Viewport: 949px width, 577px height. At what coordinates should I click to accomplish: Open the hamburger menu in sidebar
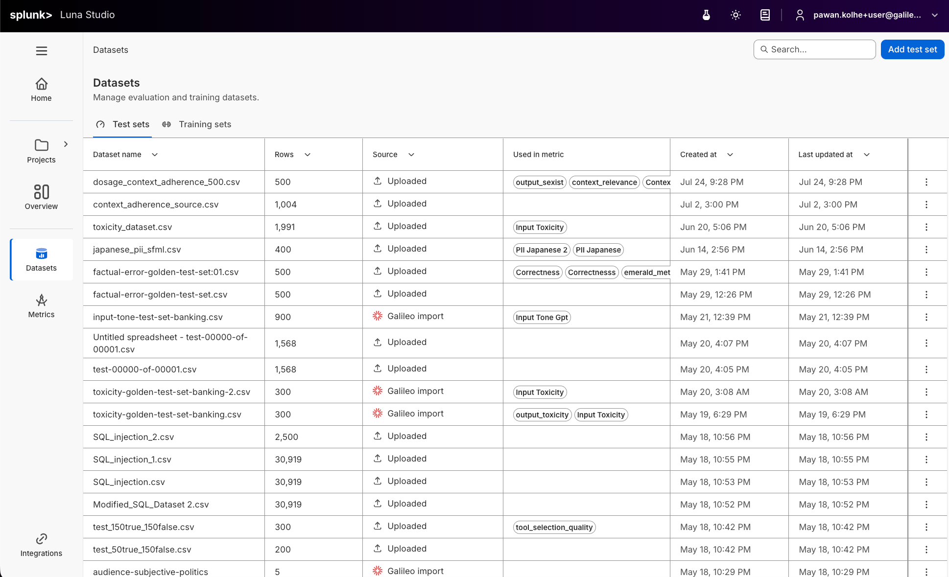(x=42, y=51)
